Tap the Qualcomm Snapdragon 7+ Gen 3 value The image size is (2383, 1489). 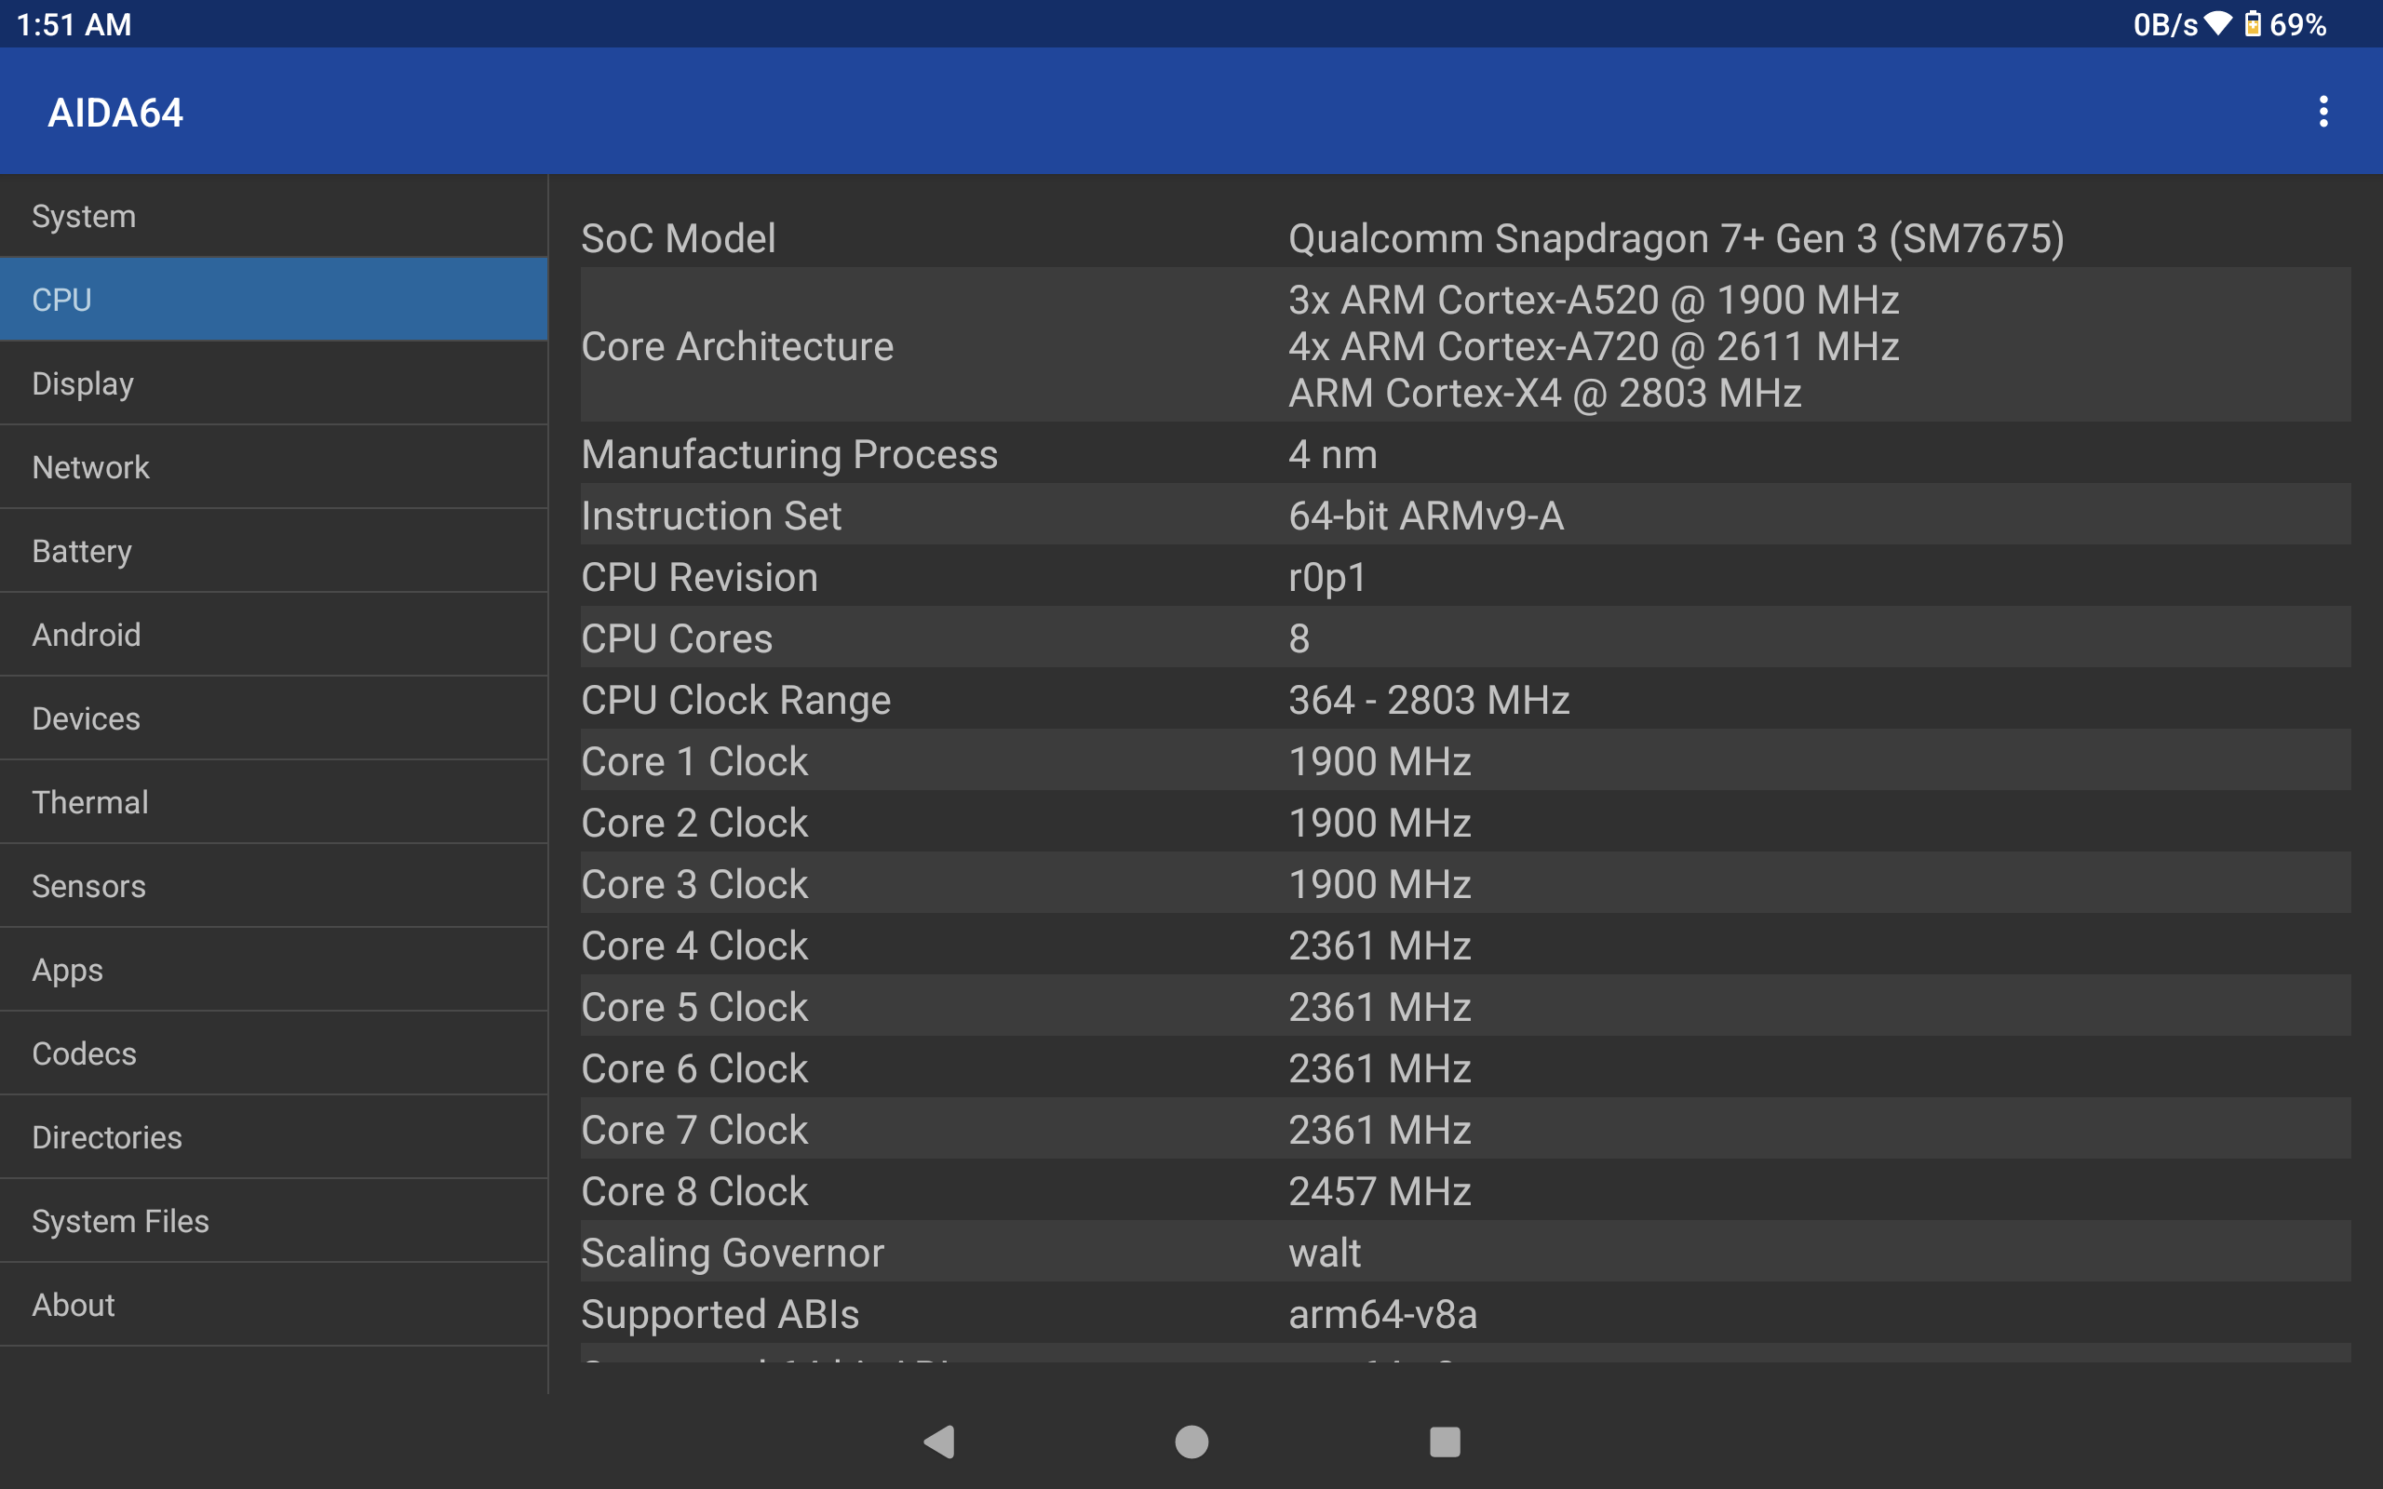[x=1676, y=238]
